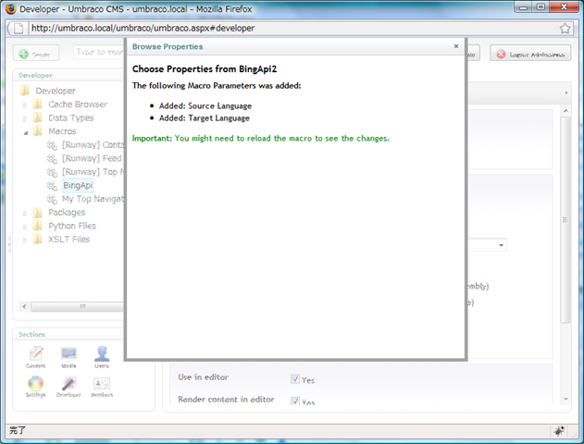This screenshot has height=444, width=584.
Task: Click the main panel vertical scrollbar thumb
Action: 565,219
